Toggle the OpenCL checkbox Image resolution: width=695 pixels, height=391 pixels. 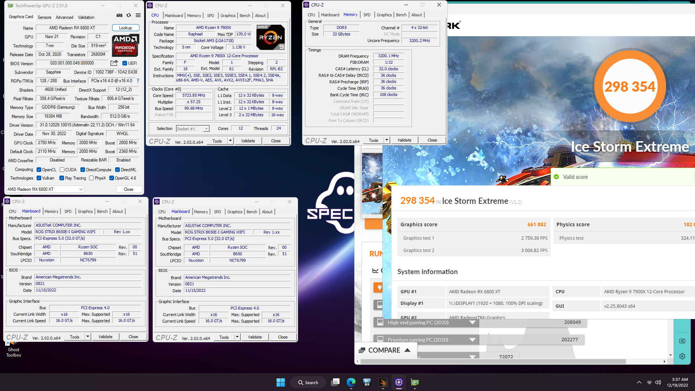(x=39, y=170)
